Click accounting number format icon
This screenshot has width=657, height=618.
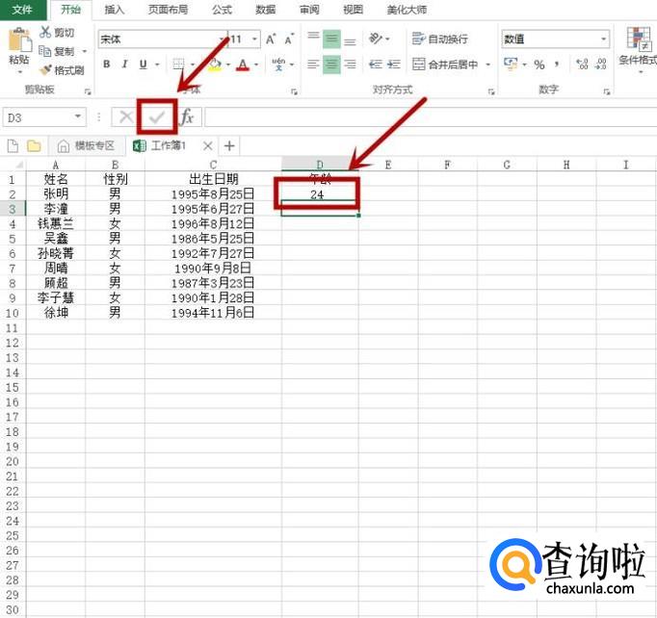pos(511,64)
